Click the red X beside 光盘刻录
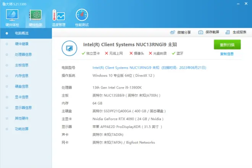This screenshot has height=168, width=252. pyautogui.click(x=150, y=53)
